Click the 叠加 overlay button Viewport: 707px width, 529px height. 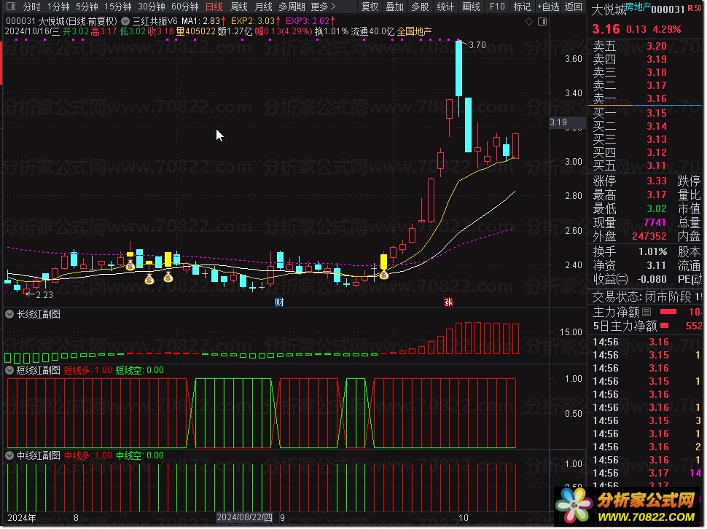tap(395, 7)
